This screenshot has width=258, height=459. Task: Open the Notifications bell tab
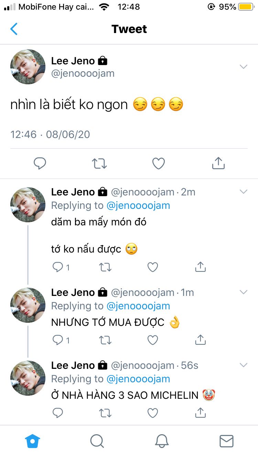click(x=161, y=441)
